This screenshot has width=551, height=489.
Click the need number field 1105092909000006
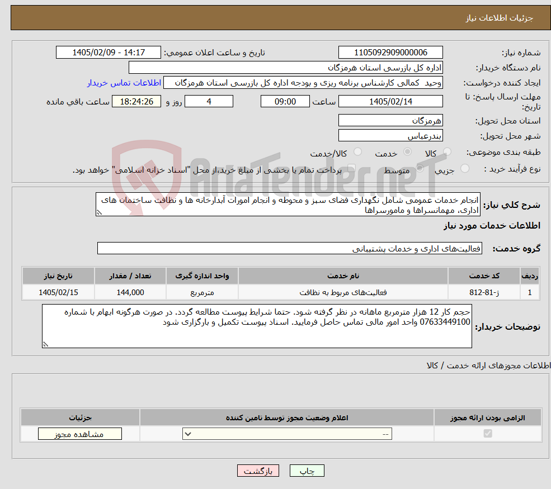coord(390,53)
